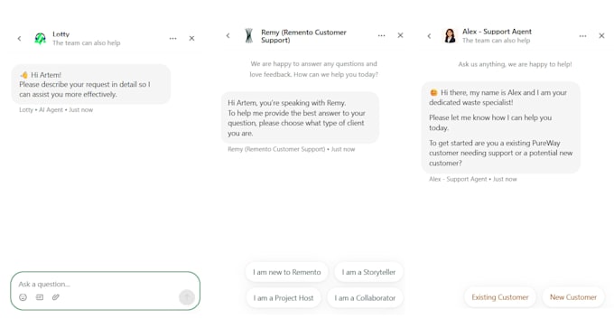Click the 'Lotty' chat header title
This screenshot has width=614, height=328.
(x=60, y=34)
